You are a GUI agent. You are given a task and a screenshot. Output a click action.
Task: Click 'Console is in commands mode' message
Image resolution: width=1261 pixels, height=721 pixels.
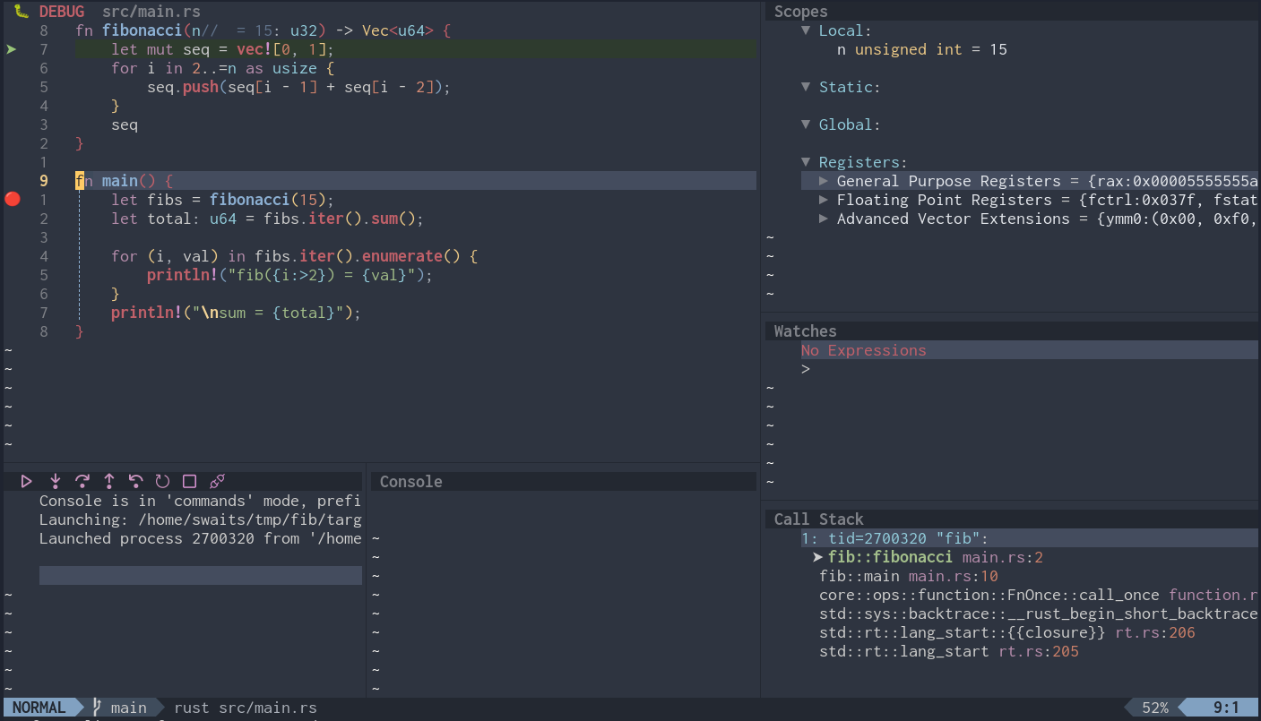pyautogui.click(x=201, y=501)
